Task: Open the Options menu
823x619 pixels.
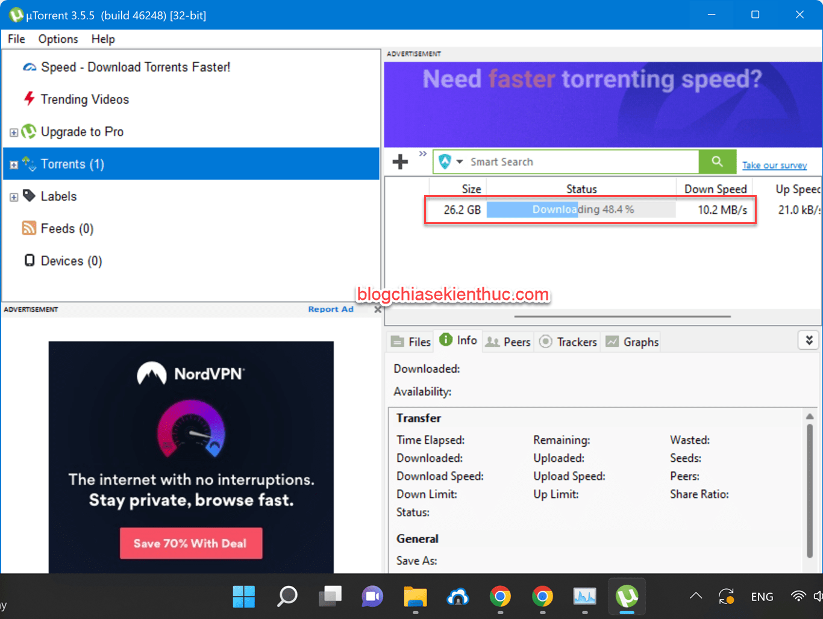Action: pyautogui.click(x=57, y=39)
